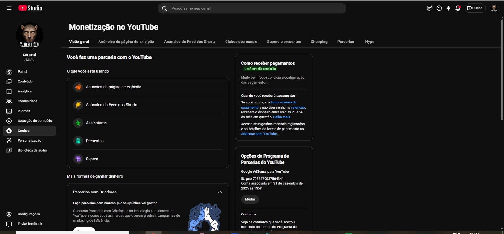
Task: Click the Assinaturas star icon
Action: [x=78, y=123]
